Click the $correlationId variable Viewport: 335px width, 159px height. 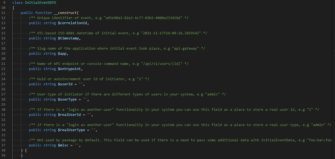click(73, 23)
